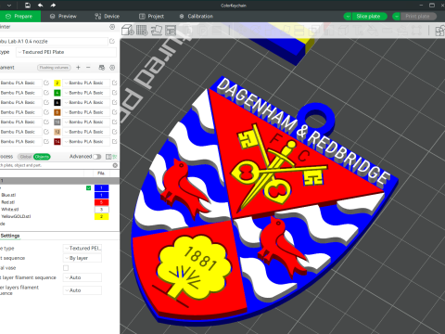Select Blue.stl in object list
This screenshot has width=445, height=334.
coord(8,195)
